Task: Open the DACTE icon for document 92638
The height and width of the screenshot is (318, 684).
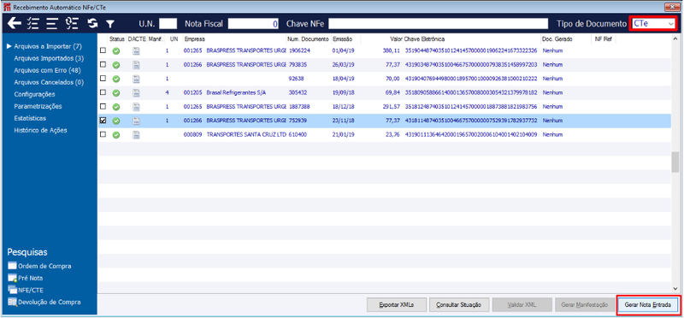Action: click(137, 79)
